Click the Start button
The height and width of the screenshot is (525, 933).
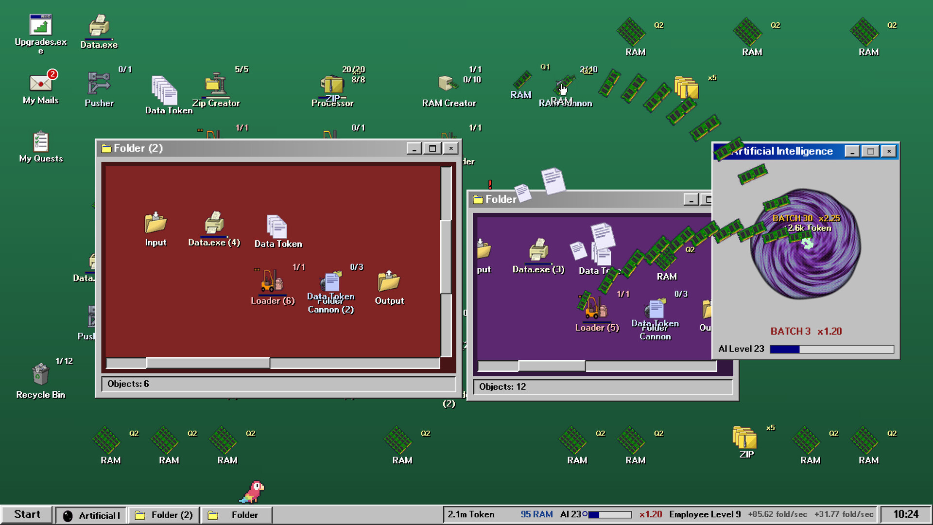[x=27, y=514]
